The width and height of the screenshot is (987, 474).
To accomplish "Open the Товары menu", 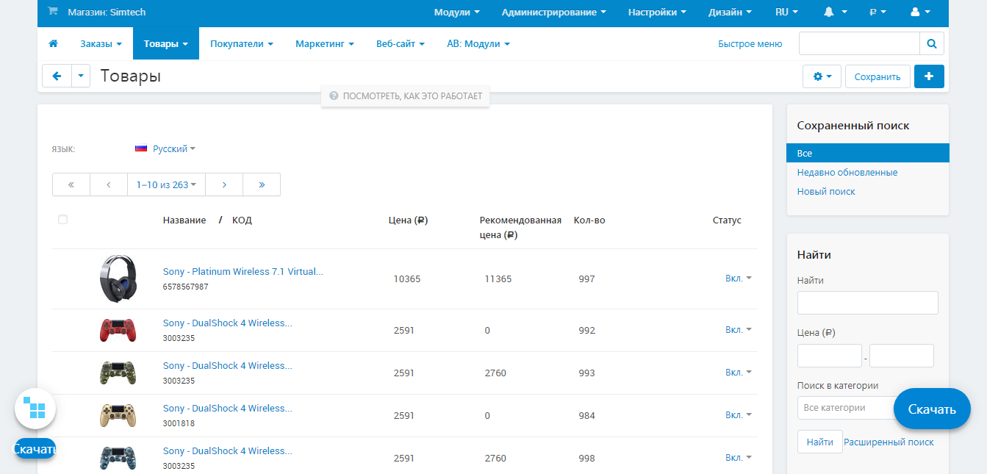I will [x=166, y=44].
